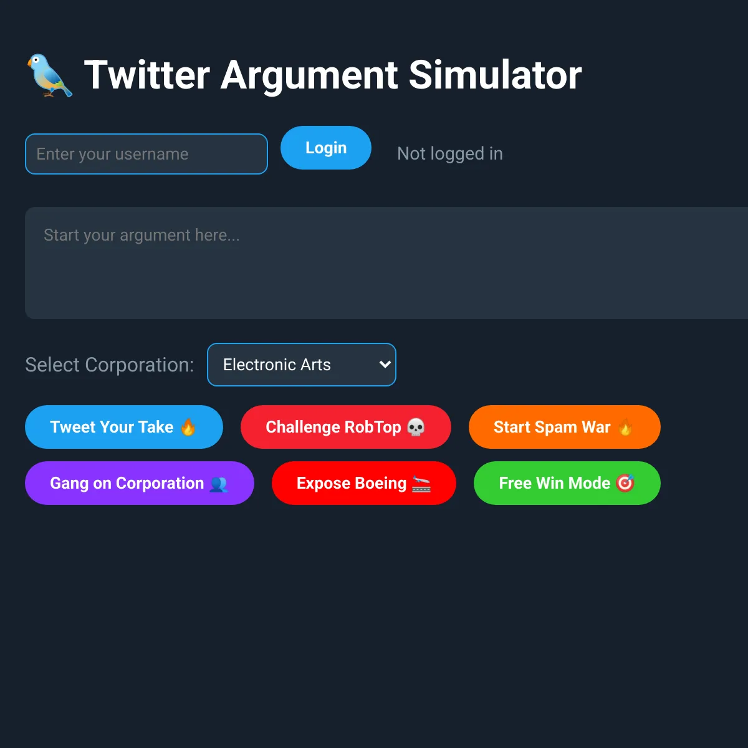The width and height of the screenshot is (748, 748).
Task: Click the Gang on Corporation button
Action: 140,483
